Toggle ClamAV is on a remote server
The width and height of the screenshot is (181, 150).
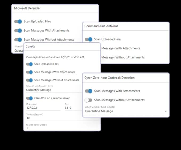(x=29, y=98)
